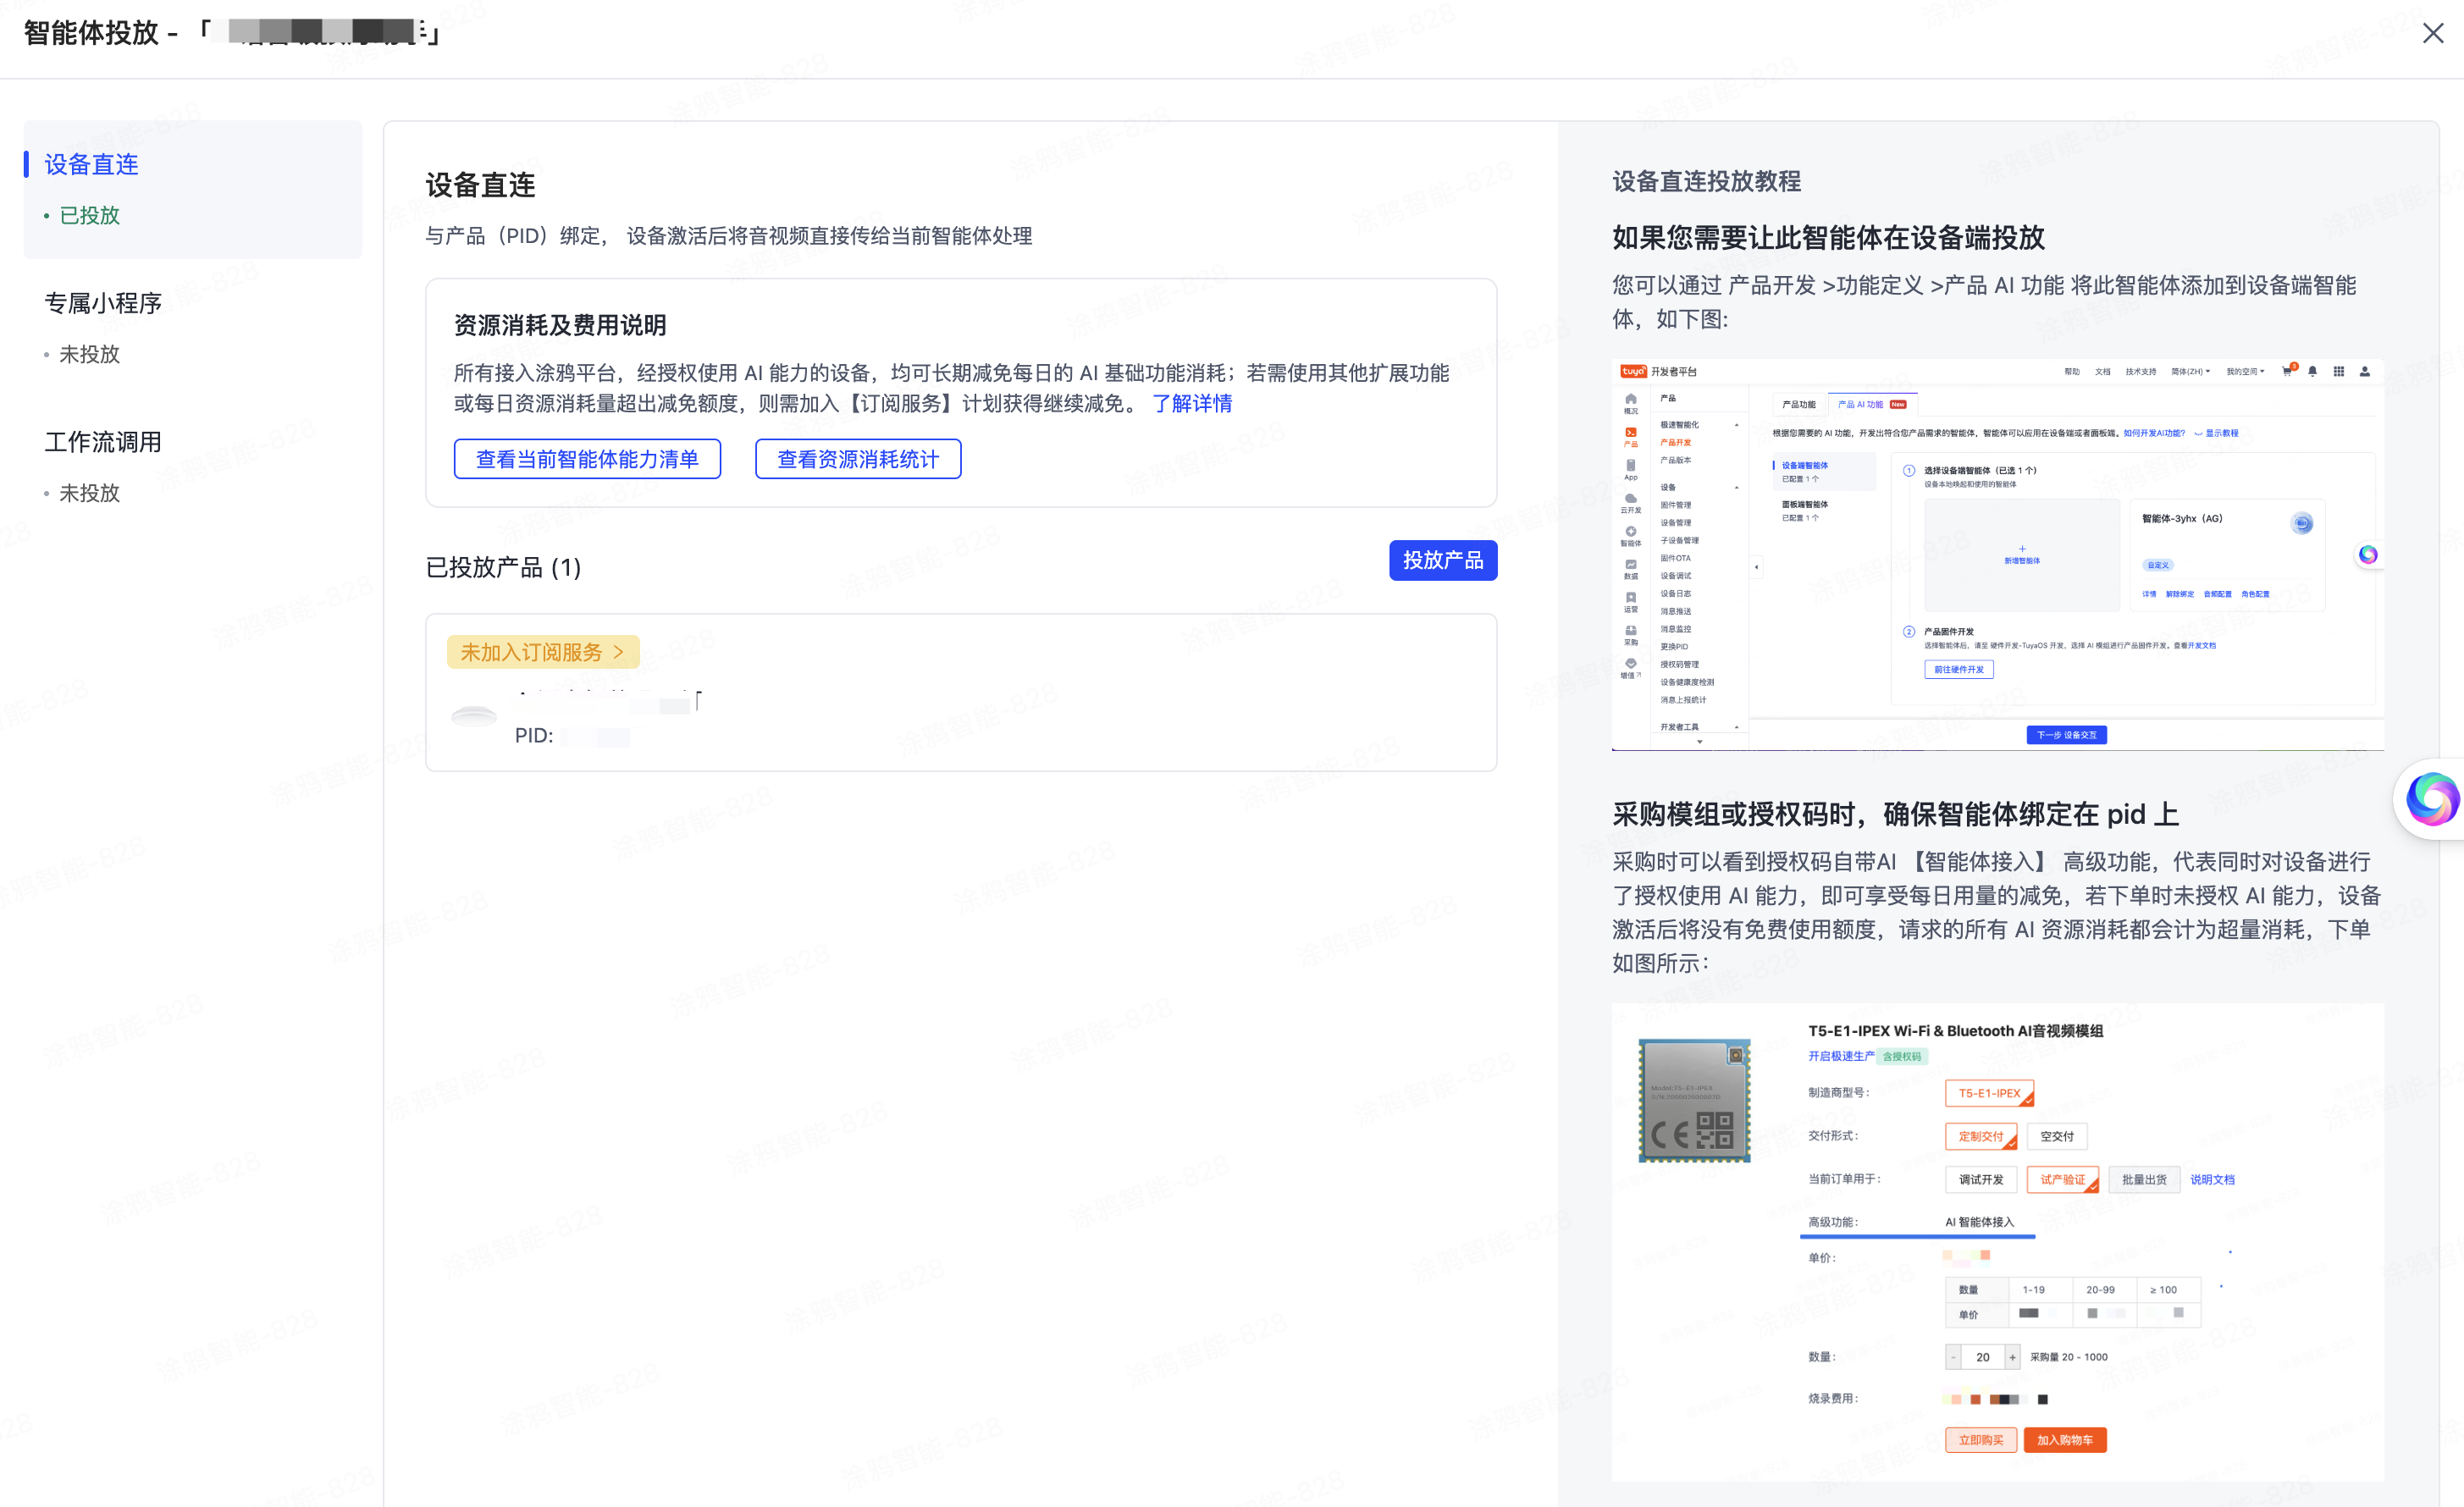The height and width of the screenshot is (1507, 2464).
Task: Click the 已投放产品 (1) heading
Action: pyautogui.click(x=503, y=568)
